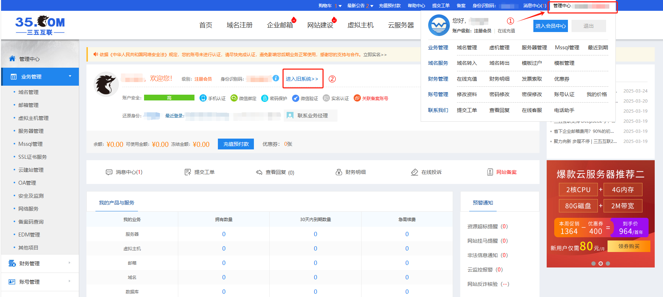Open the 购物车 dropdown arrow

tap(340, 6)
